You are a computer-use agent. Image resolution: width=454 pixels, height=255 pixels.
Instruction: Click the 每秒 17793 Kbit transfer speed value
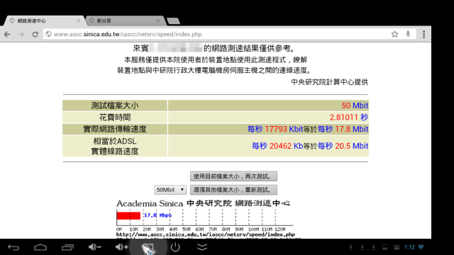pos(275,129)
